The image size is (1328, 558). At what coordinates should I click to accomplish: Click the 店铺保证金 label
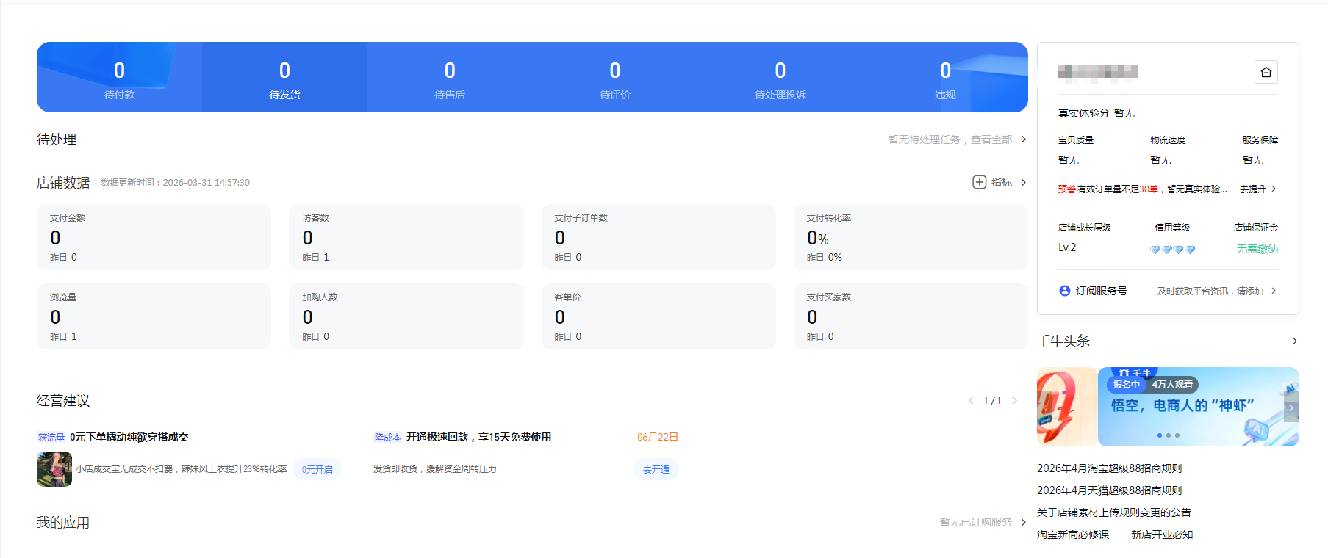point(1256,228)
